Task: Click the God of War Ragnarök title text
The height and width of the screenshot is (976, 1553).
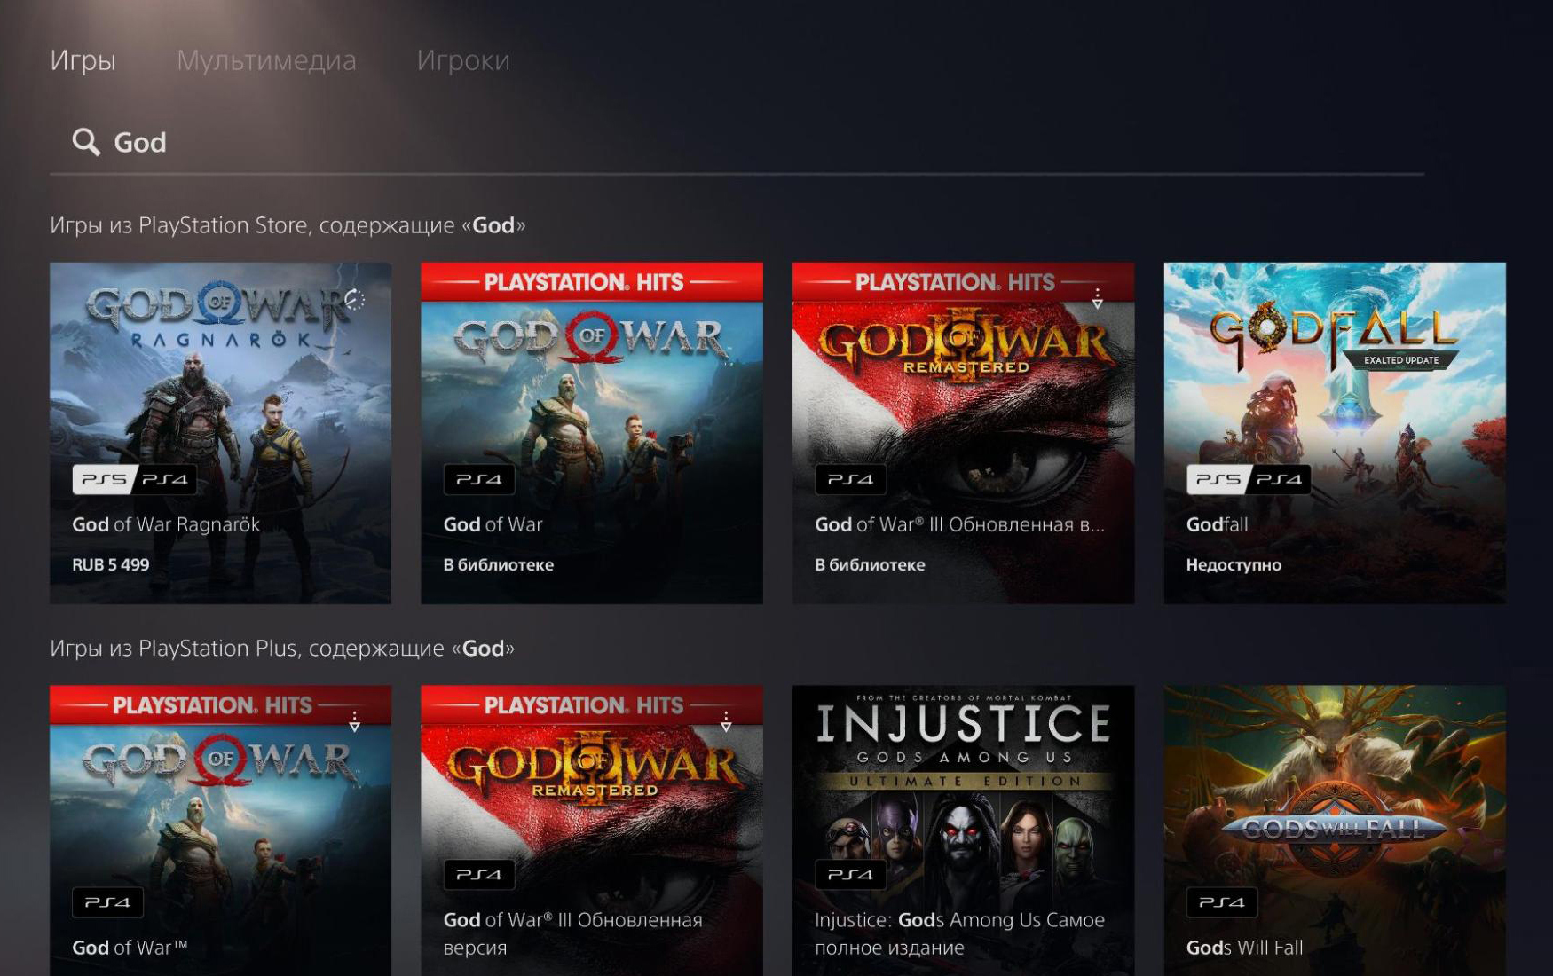Action: point(166,524)
